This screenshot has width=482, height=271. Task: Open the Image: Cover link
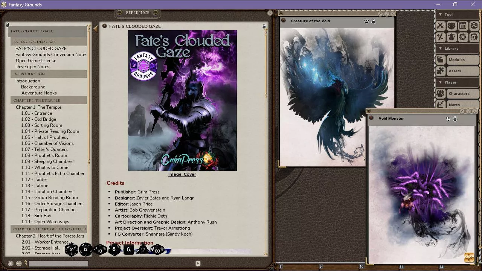coord(182,174)
